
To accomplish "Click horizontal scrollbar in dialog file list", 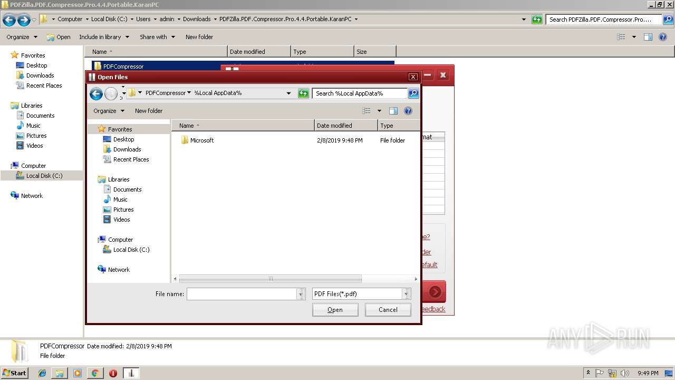I will click(270, 279).
